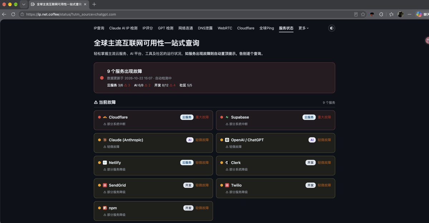Viewport: 429px width, 223px height.
Task: Open reader view icon in address bar
Action: (x=356, y=14)
